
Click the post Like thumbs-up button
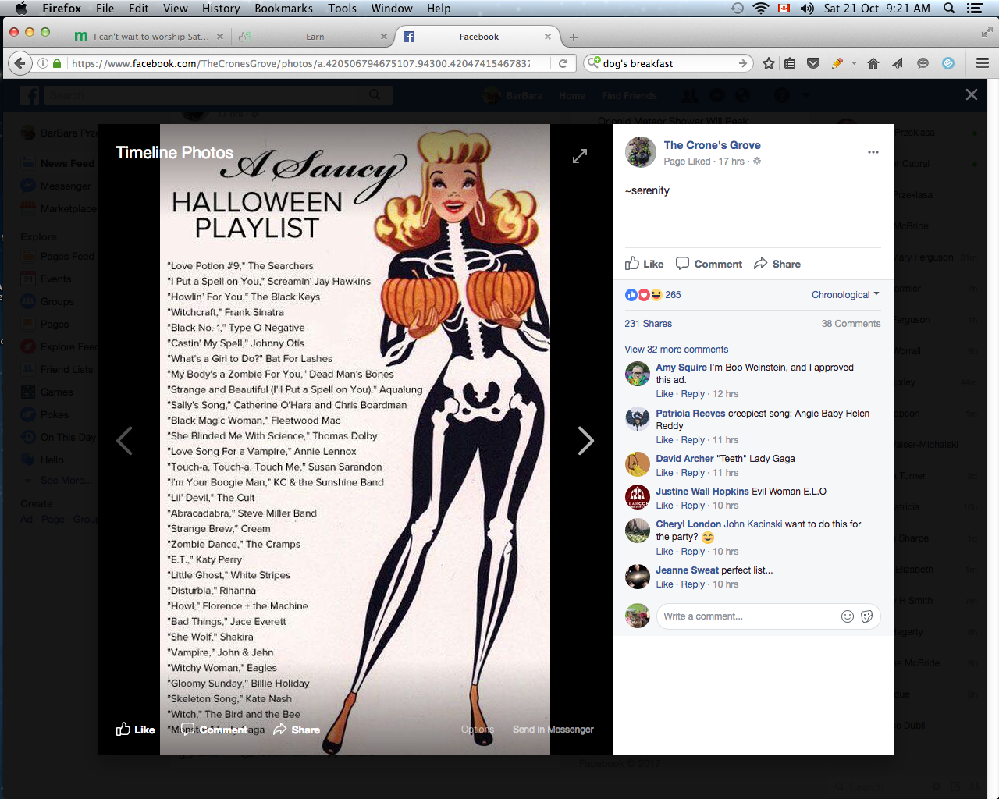[x=644, y=264]
